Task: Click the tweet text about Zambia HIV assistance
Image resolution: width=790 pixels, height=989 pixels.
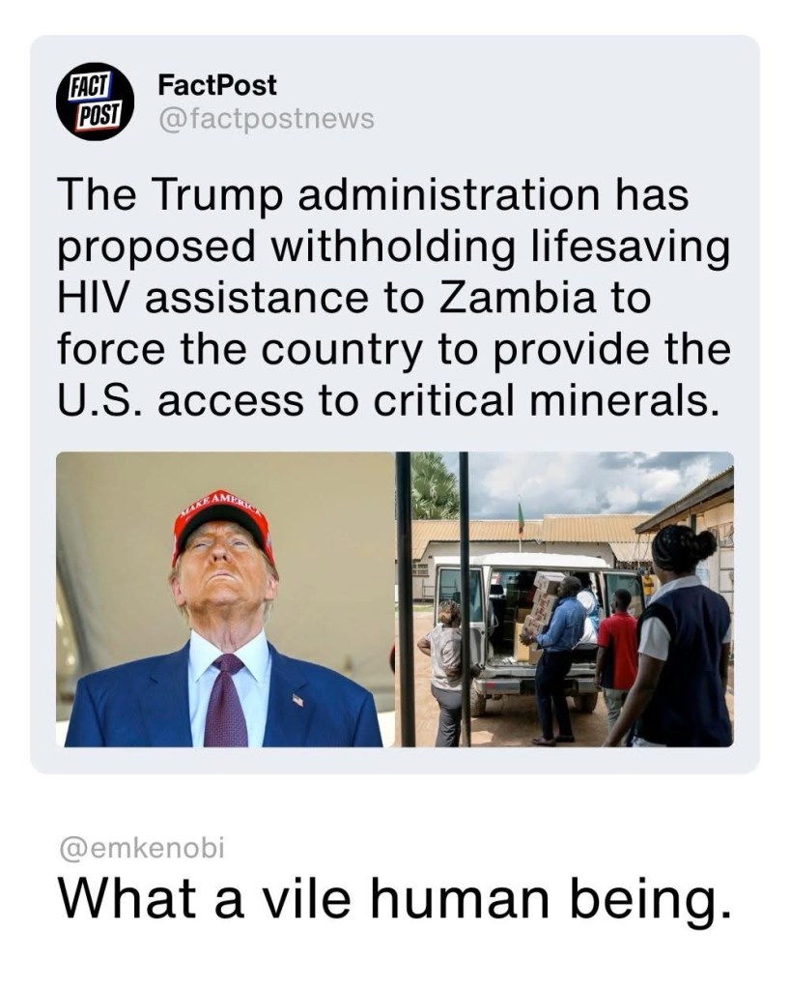Action: 394,297
